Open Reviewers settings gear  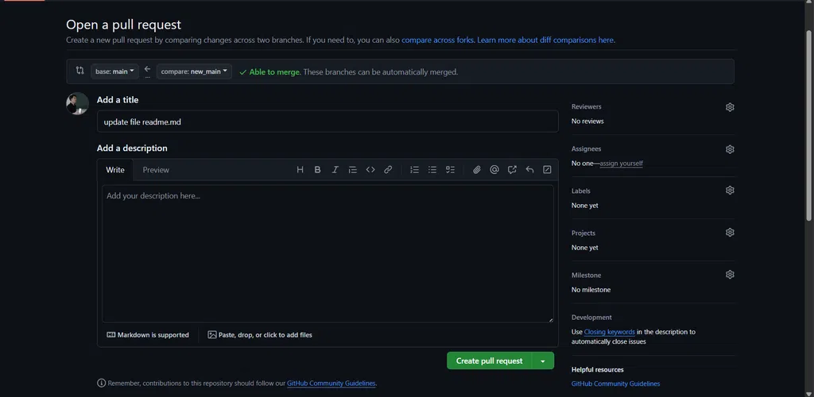(x=730, y=107)
